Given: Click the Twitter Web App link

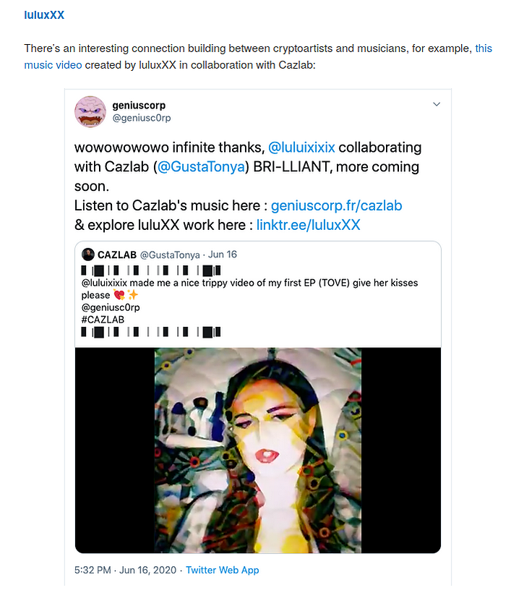Looking at the screenshot, I should [x=223, y=570].
